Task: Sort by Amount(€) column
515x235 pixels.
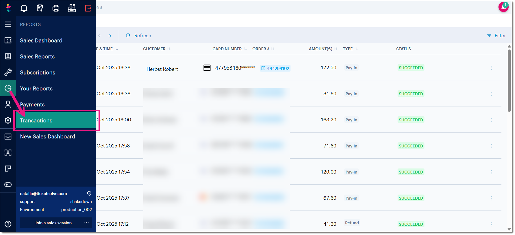Action: pos(323,49)
